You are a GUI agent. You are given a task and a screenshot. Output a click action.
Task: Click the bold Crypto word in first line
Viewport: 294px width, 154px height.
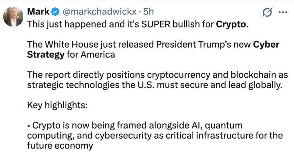(x=230, y=25)
